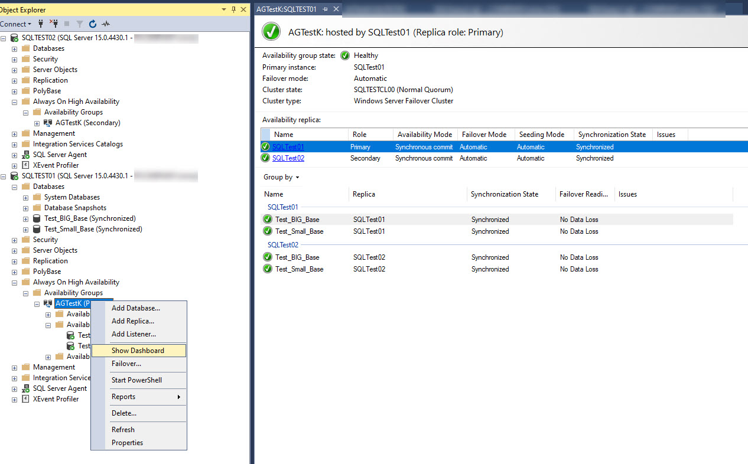The image size is (748, 464).
Task: Open the Group by dropdown in dashboard
Action: [x=281, y=177]
